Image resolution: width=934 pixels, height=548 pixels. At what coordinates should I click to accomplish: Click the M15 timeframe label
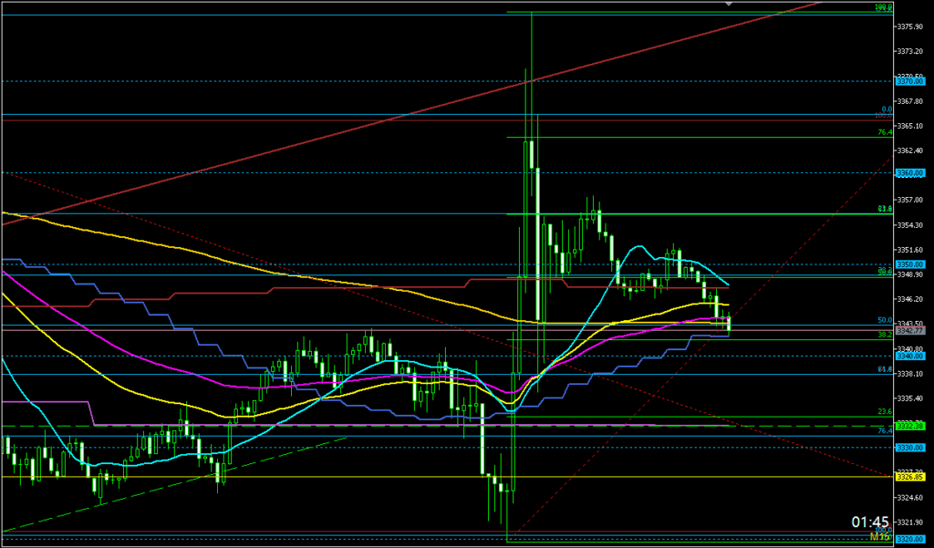point(880,536)
